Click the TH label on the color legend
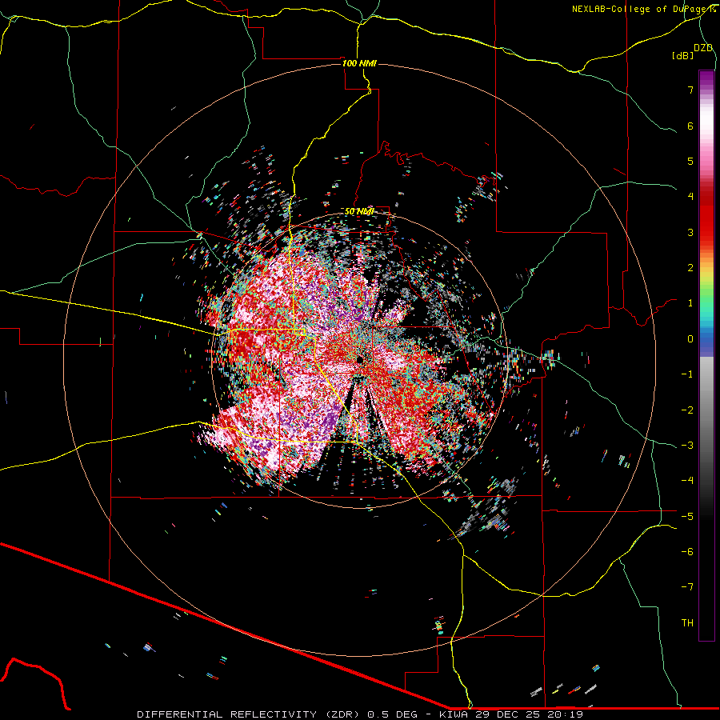The width and height of the screenshot is (720, 720). pyautogui.click(x=687, y=622)
